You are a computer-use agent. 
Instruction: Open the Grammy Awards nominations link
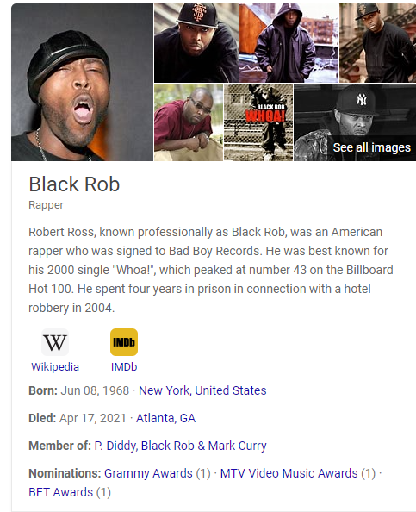tap(148, 473)
